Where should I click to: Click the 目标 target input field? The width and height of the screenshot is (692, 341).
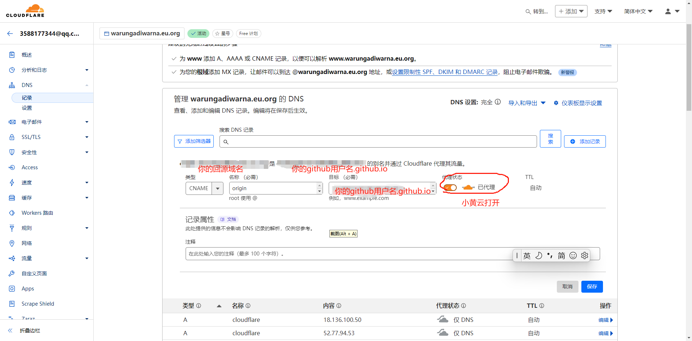(382, 188)
